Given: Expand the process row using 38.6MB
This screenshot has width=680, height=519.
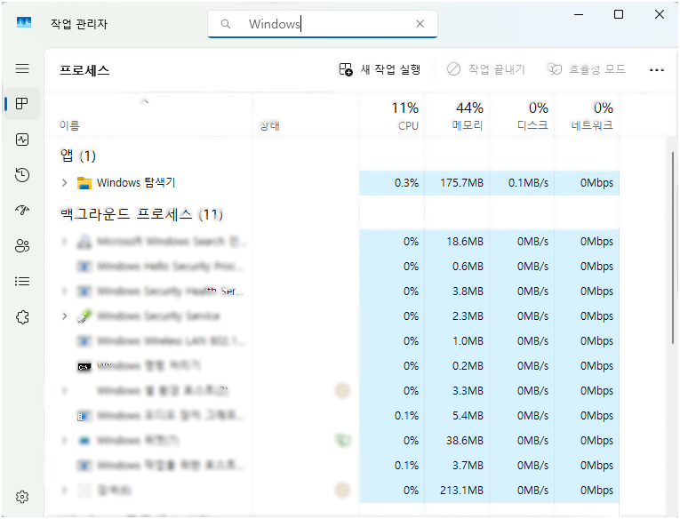Looking at the screenshot, I should click(64, 441).
